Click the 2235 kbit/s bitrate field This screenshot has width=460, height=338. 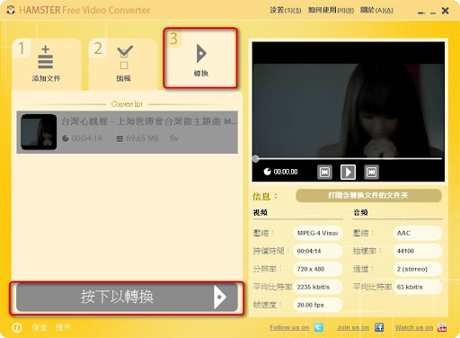(318, 287)
